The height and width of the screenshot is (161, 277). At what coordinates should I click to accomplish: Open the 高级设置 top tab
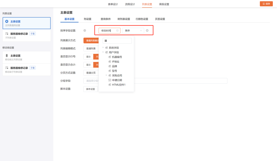click(164, 4)
